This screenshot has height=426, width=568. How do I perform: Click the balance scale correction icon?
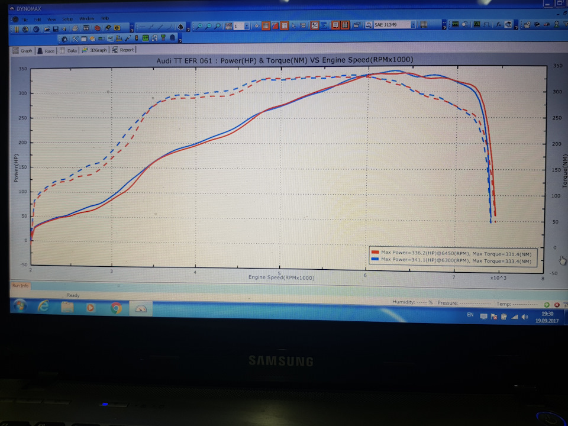tap(369, 25)
